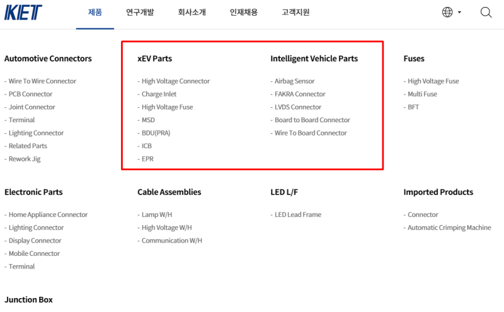Viewport: 504px width, 312px height.
Task: Click the KET logo
Action: pos(23,12)
